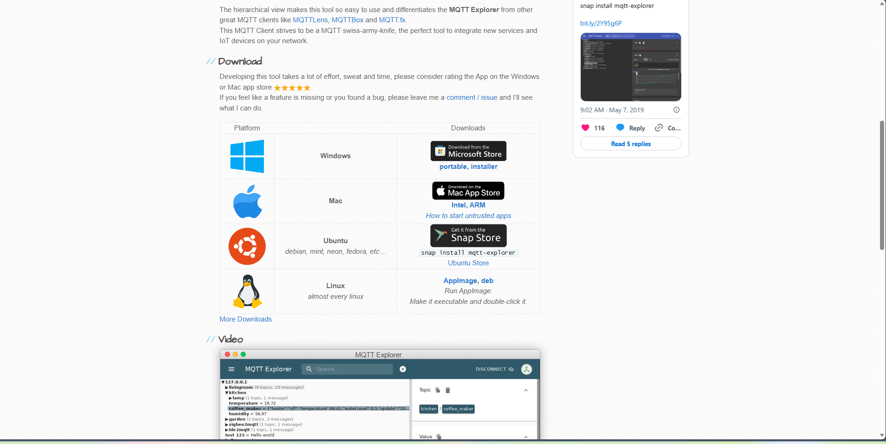Image resolution: width=886 pixels, height=444 pixels.
Task: Collapse the kitchen topic node
Action: [x=227, y=393]
